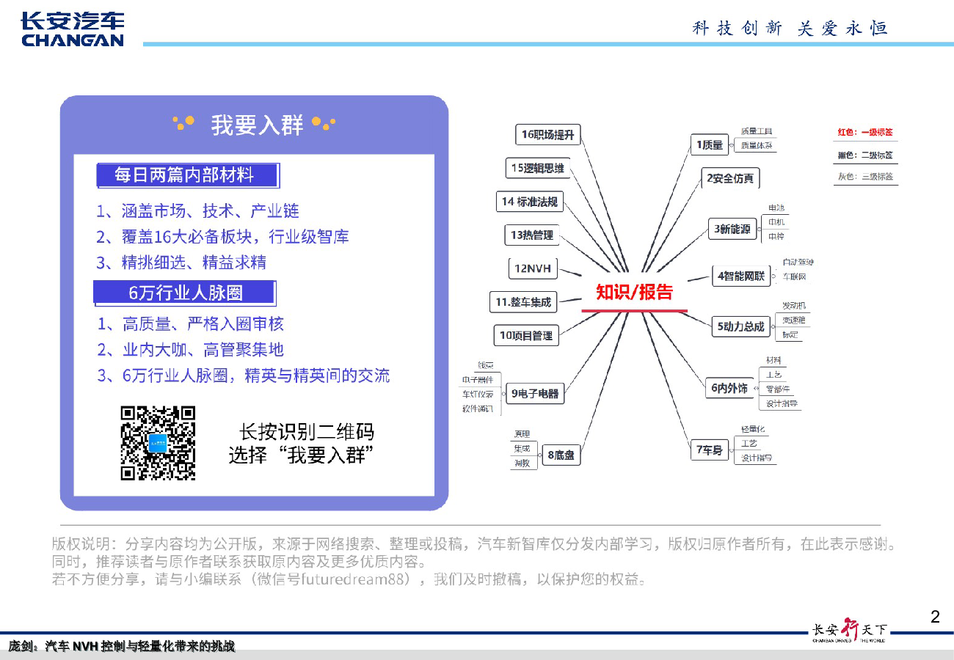Select the line 业内大咖、高管聚集地

click(x=191, y=350)
